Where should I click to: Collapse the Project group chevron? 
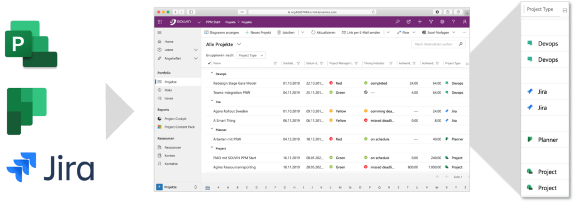point(211,148)
